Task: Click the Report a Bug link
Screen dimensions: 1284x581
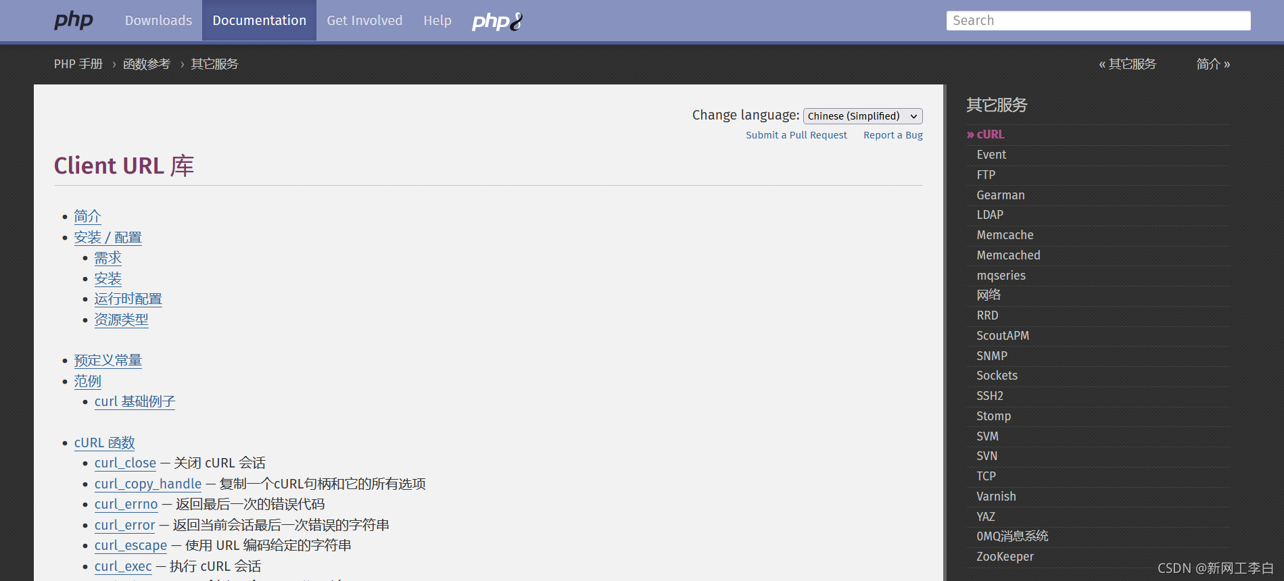Action: click(x=893, y=135)
